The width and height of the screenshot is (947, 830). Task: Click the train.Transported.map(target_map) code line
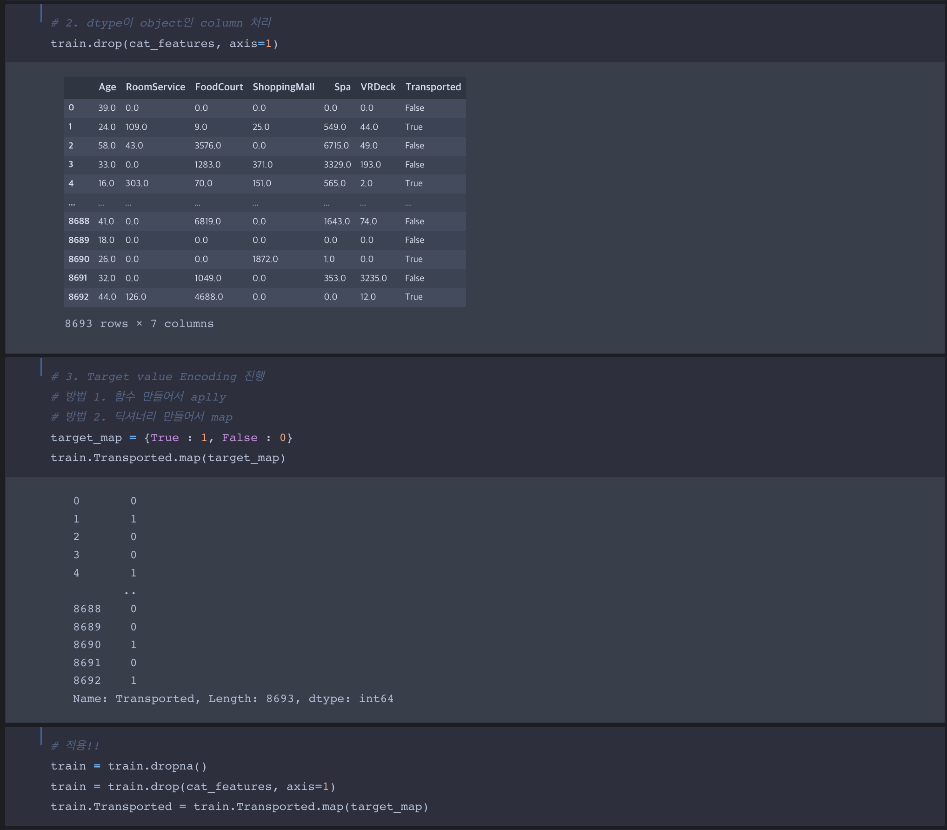click(167, 458)
